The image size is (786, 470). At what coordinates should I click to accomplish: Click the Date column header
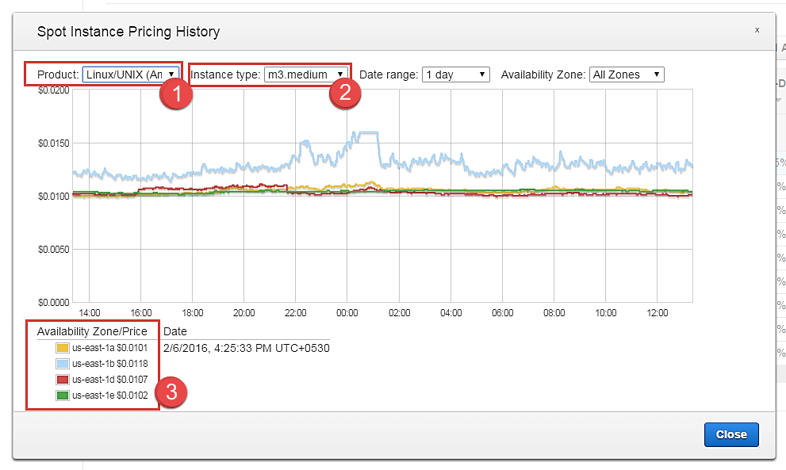pyautogui.click(x=175, y=331)
